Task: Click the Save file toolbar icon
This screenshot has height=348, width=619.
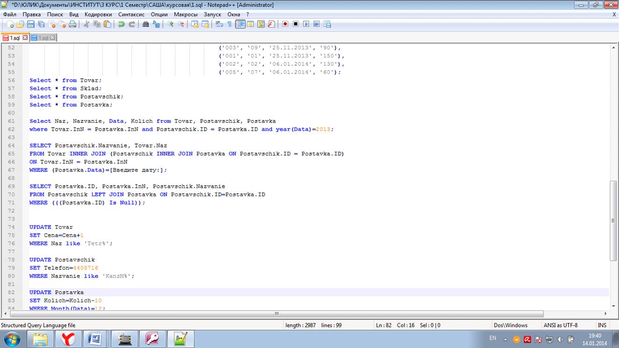Action: (x=30, y=24)
